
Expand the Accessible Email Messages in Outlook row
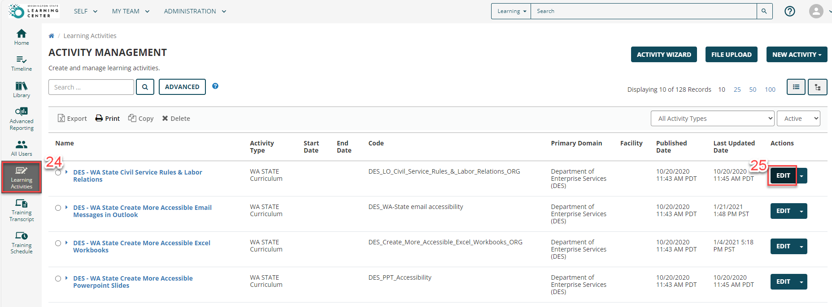(66, 207)
